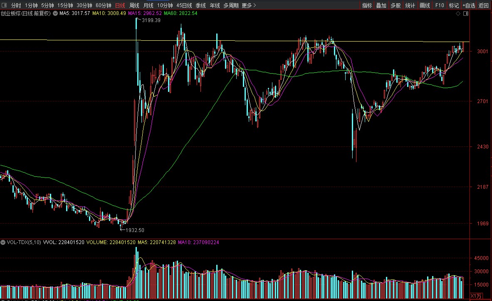The height and width of the screenshot is (301, 492).
Task: Open the 多周期 multi-period view
Action: tap(231, 5)
